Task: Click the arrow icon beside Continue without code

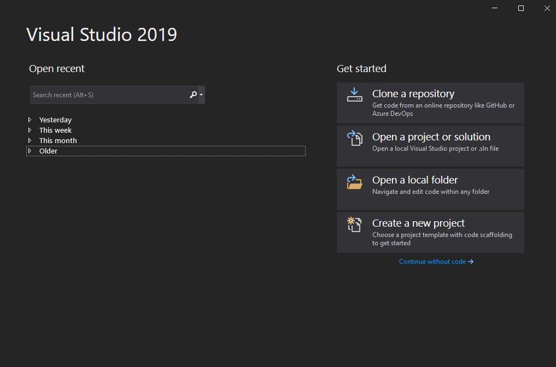Action: [471, 262]
